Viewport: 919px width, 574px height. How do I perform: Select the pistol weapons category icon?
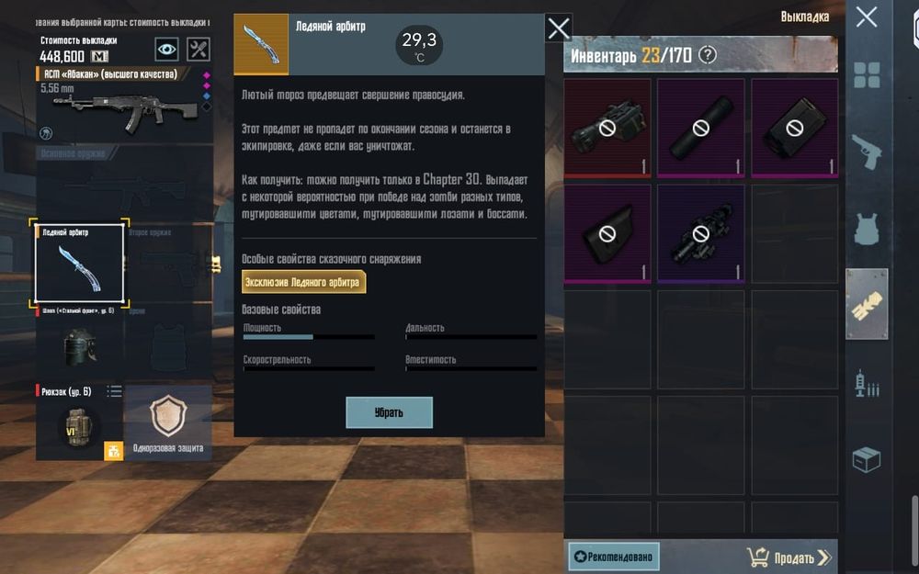pyautogui.click(x=867, y=152)
